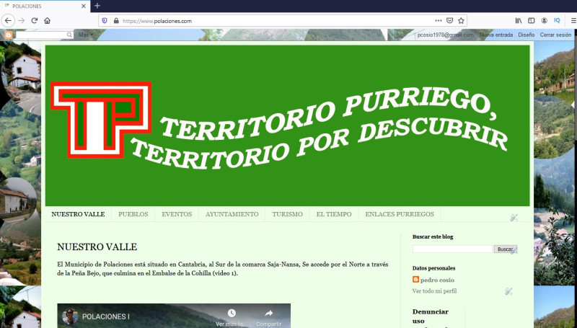Screen dimensions: 577x328
Task: Toggle the sidebar view icon
Action: (531, 21)
